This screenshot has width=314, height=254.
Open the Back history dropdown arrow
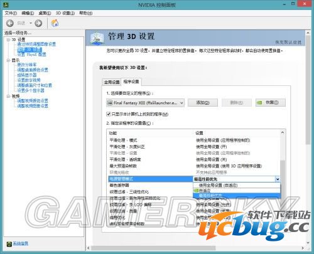31,23
